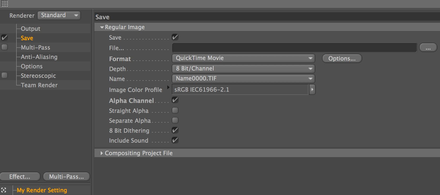Toggle the Save checkbox in left sidebar
440x195 pixels.
(x=4, y=38)
